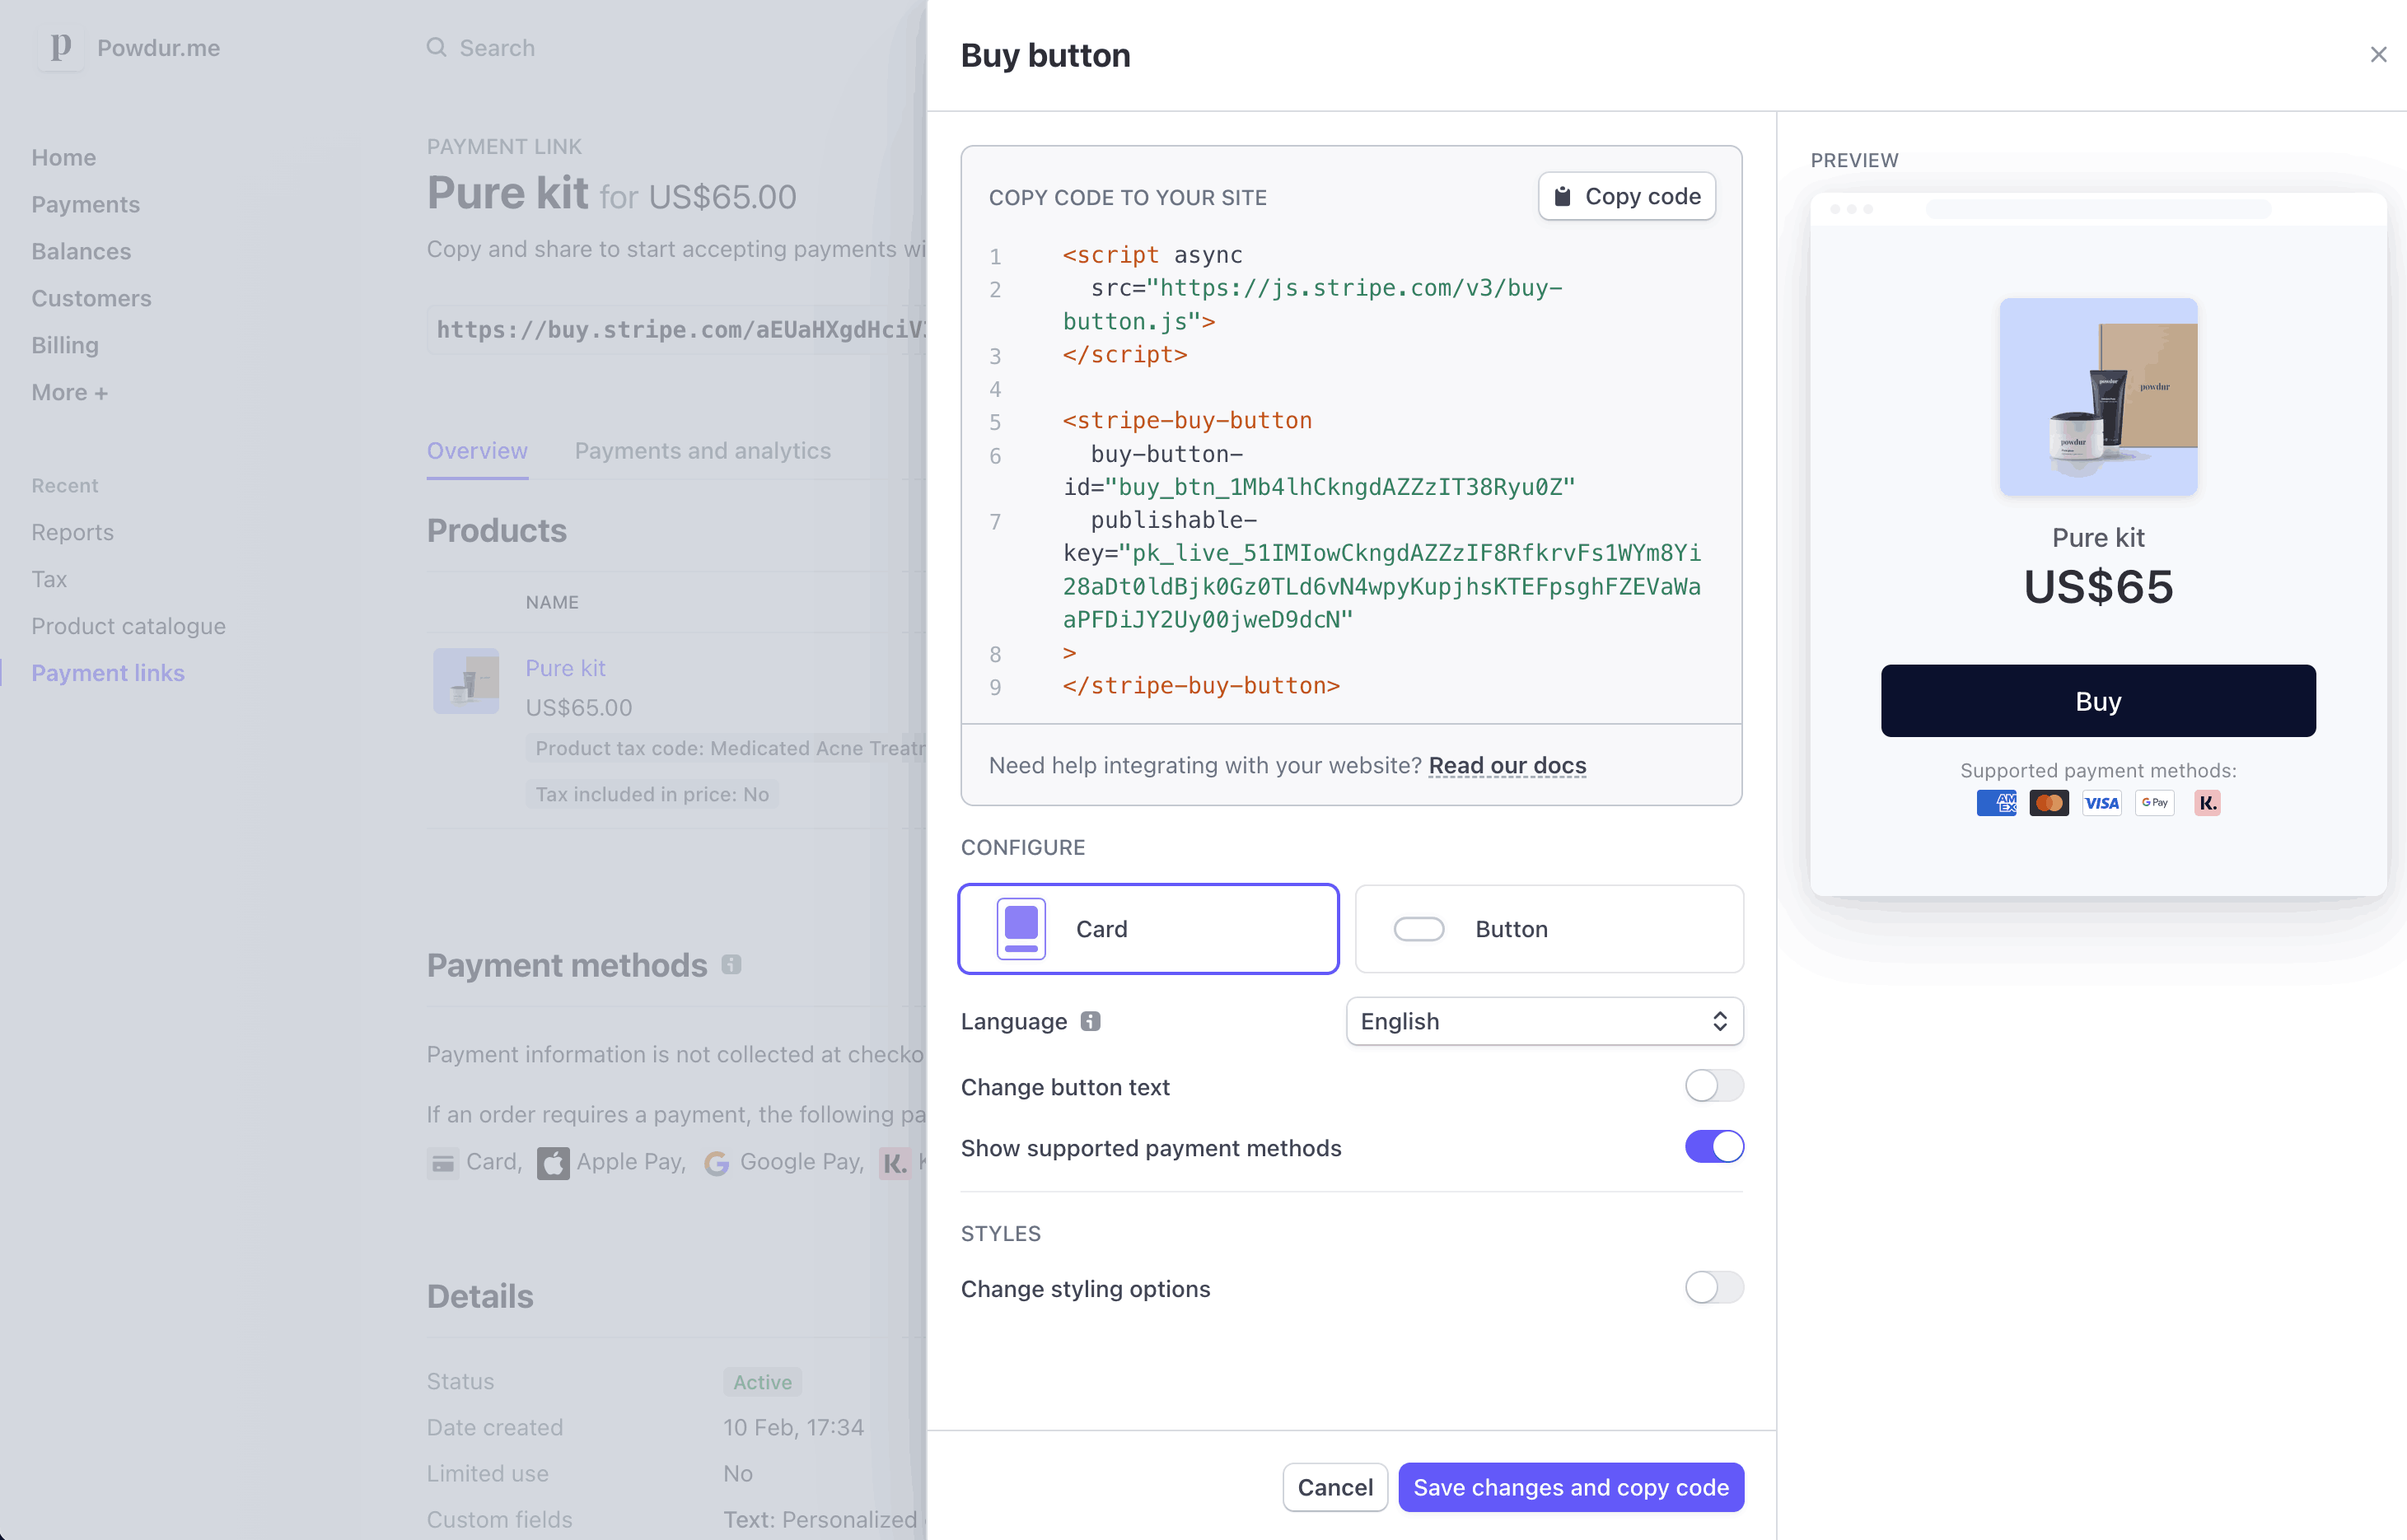Viewport: 2407px width, 1540px height.
Task: Click the Copy code button
Action: pos(1624,194)
